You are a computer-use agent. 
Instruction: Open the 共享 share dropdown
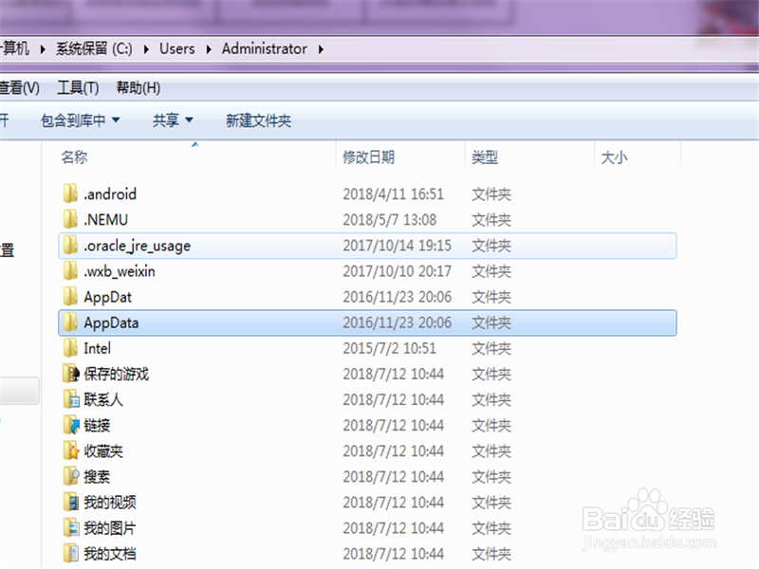coord(173,120)
